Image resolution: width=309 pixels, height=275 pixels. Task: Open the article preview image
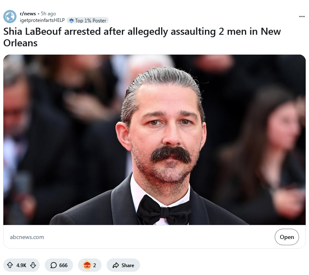pyautogui.click(x=154, y=140)
